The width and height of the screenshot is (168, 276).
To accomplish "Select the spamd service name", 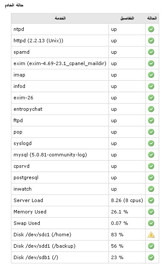I will pos(22,52).
